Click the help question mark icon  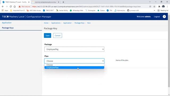(164, 17)
